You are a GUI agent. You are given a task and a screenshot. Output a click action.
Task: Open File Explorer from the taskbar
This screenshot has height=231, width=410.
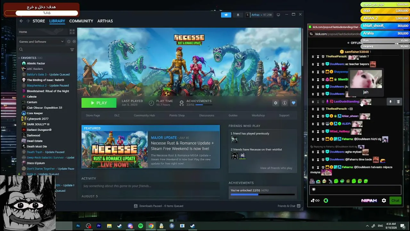(109, 226)
